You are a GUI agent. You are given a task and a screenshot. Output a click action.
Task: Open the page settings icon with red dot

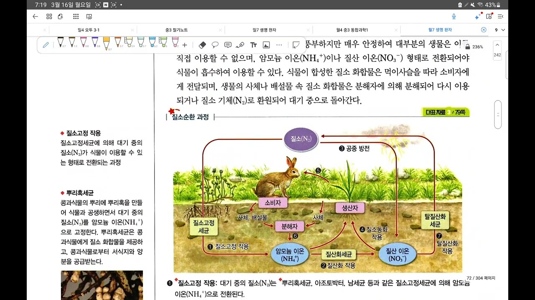click(489, 17)
